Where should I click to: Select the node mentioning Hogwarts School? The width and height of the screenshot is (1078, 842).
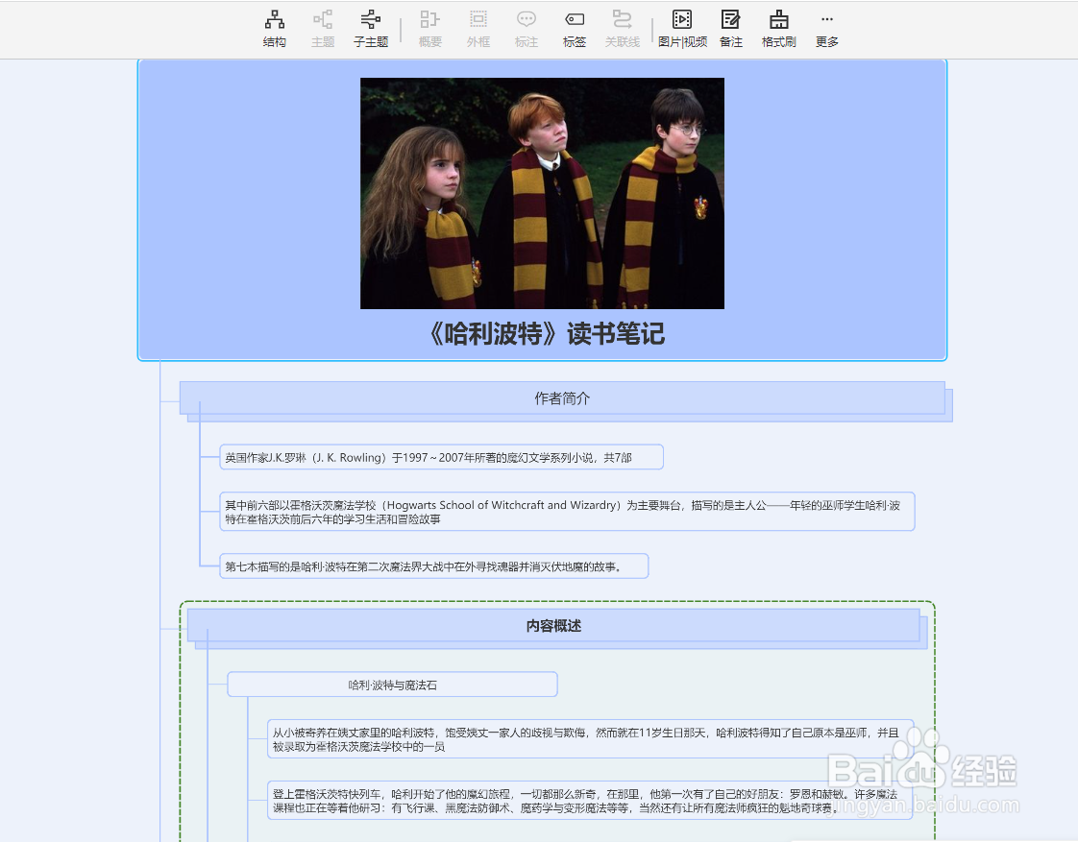pyautogui.click(x=567, y=512)
